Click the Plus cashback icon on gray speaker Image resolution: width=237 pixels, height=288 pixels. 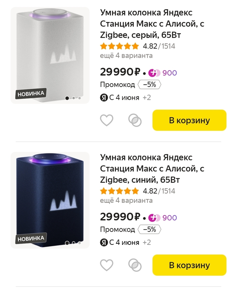[x=154, y=73]
